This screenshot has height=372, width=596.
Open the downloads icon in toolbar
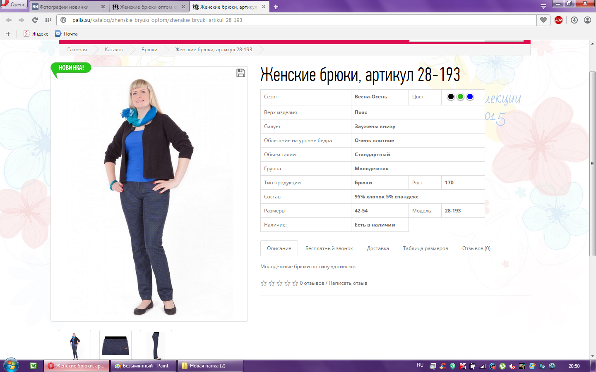574,20
